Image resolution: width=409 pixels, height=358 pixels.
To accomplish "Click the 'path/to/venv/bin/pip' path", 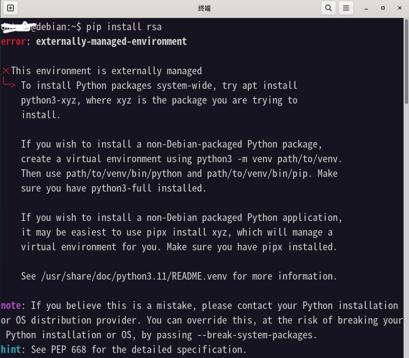I will [257, 174].
